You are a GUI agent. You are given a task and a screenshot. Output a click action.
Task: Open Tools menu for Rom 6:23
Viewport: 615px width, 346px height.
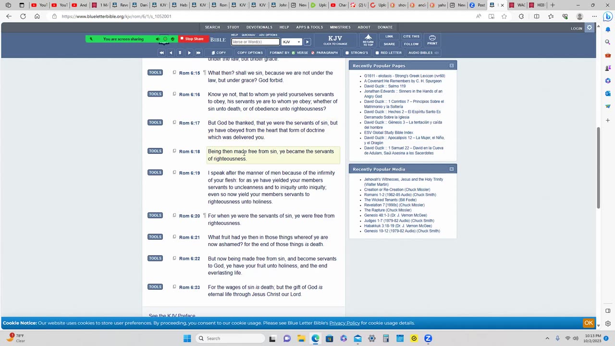point(155,287)
